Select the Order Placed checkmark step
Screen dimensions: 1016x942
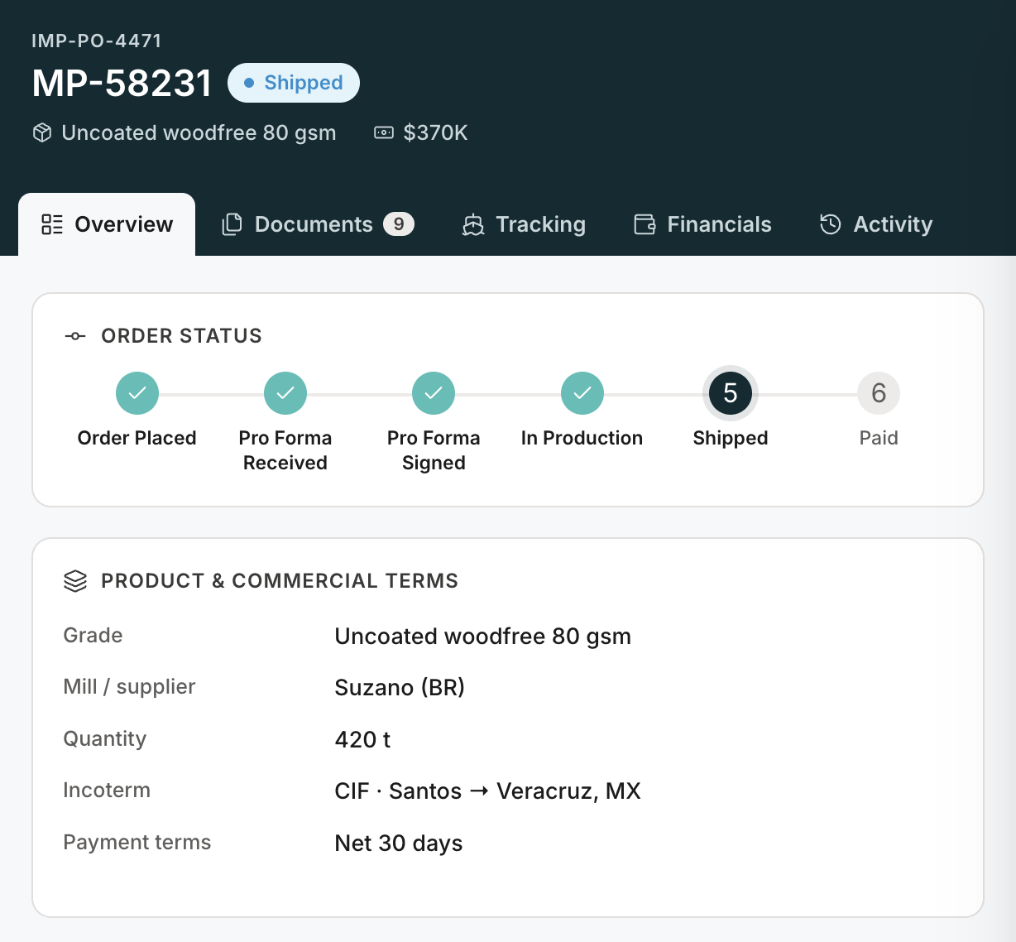(x=137, y=393)
